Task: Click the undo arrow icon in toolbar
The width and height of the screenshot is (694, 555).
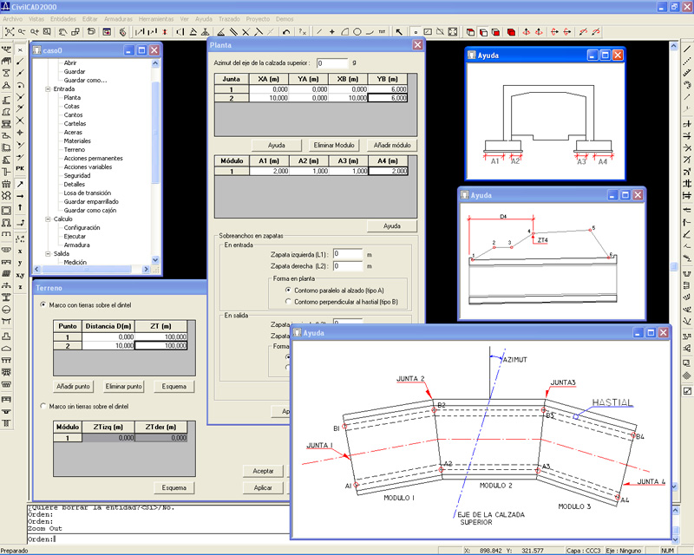Action: point(287,32)
